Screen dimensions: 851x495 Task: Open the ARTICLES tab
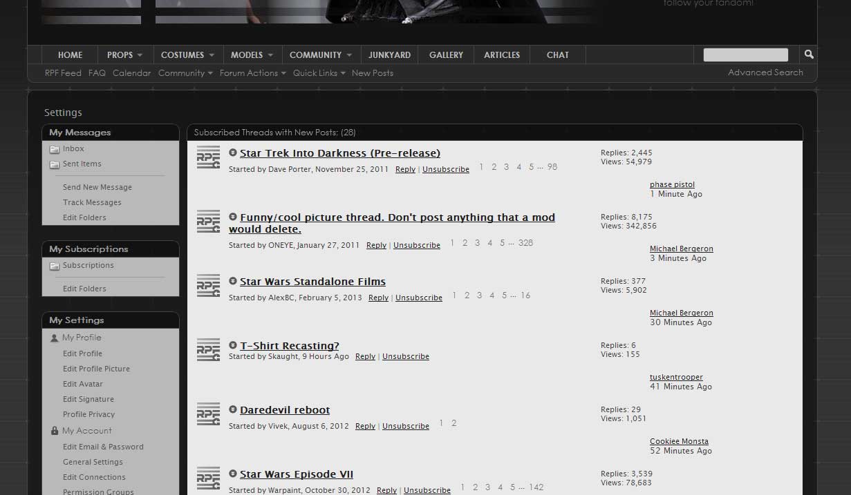(x=502, y=55)
